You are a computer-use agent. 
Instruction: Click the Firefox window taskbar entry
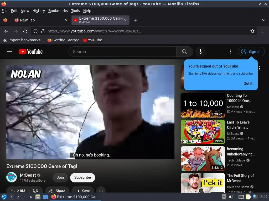pyautogui.click(x=75, y=197)
